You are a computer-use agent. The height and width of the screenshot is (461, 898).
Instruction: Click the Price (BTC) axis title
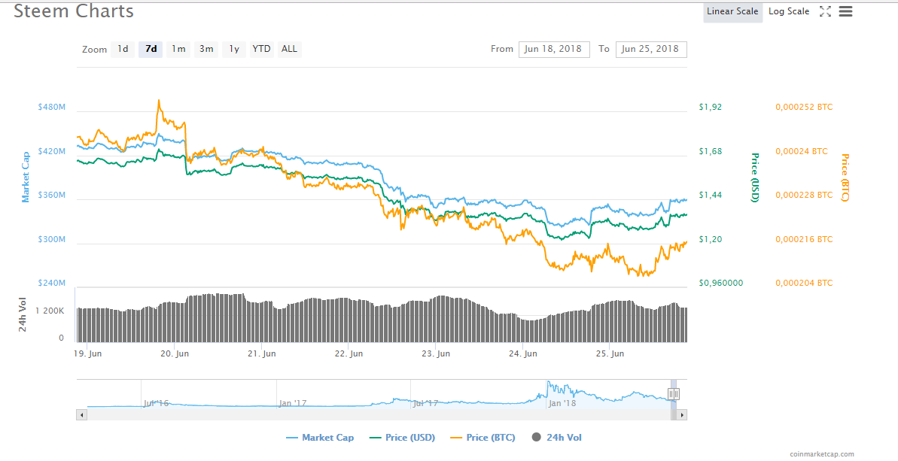pos(845,177)
